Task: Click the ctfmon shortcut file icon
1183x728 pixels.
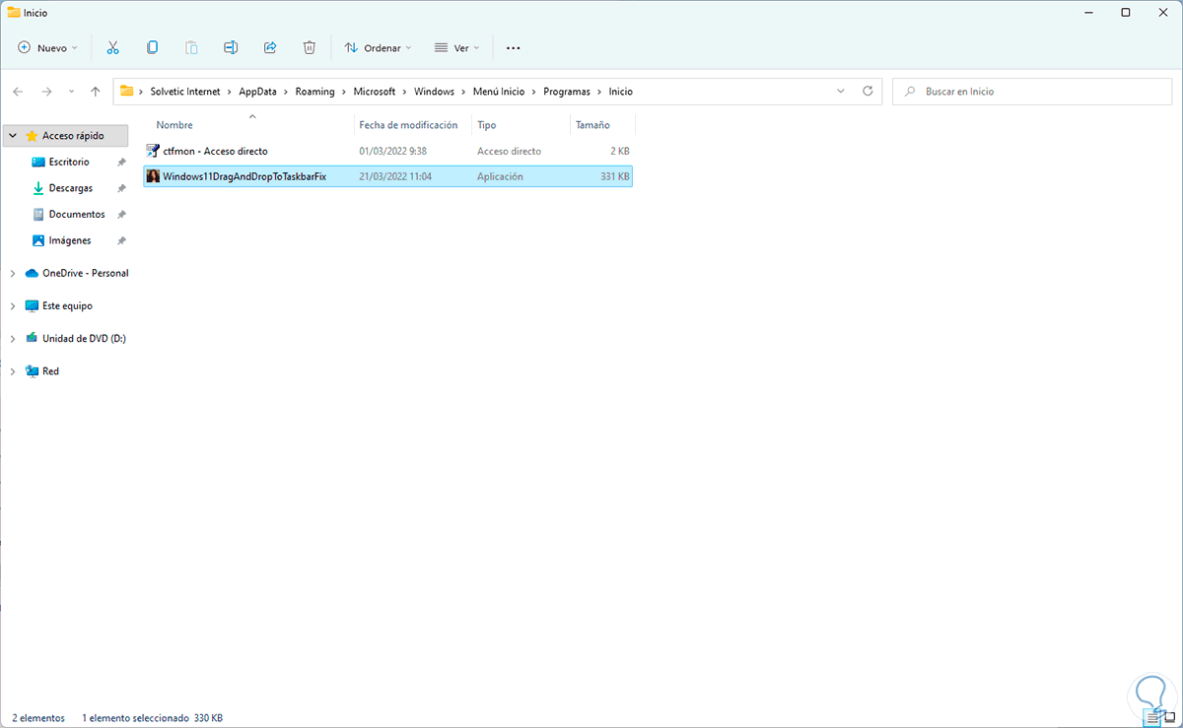Action: point(152,151)
